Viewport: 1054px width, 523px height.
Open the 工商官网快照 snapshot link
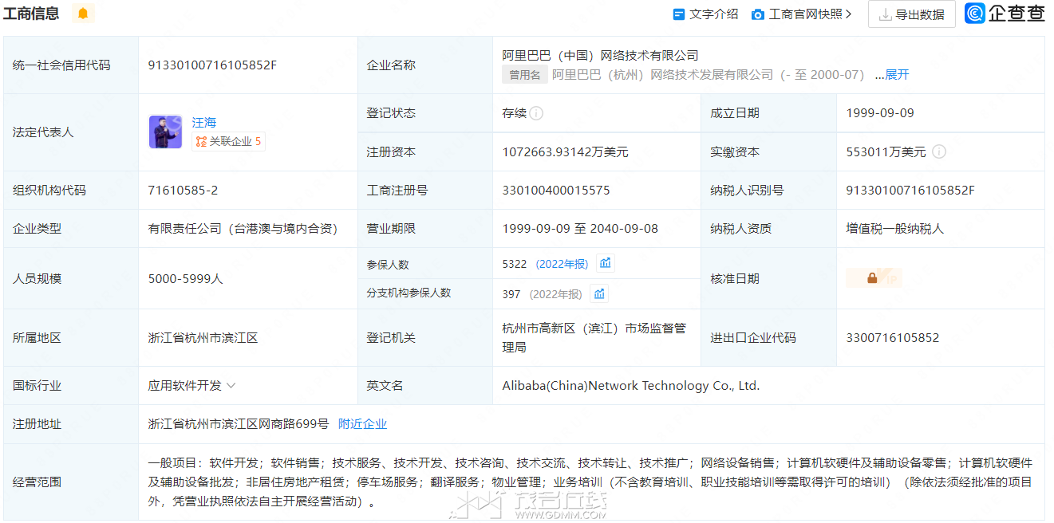click(x=802, y=14)
